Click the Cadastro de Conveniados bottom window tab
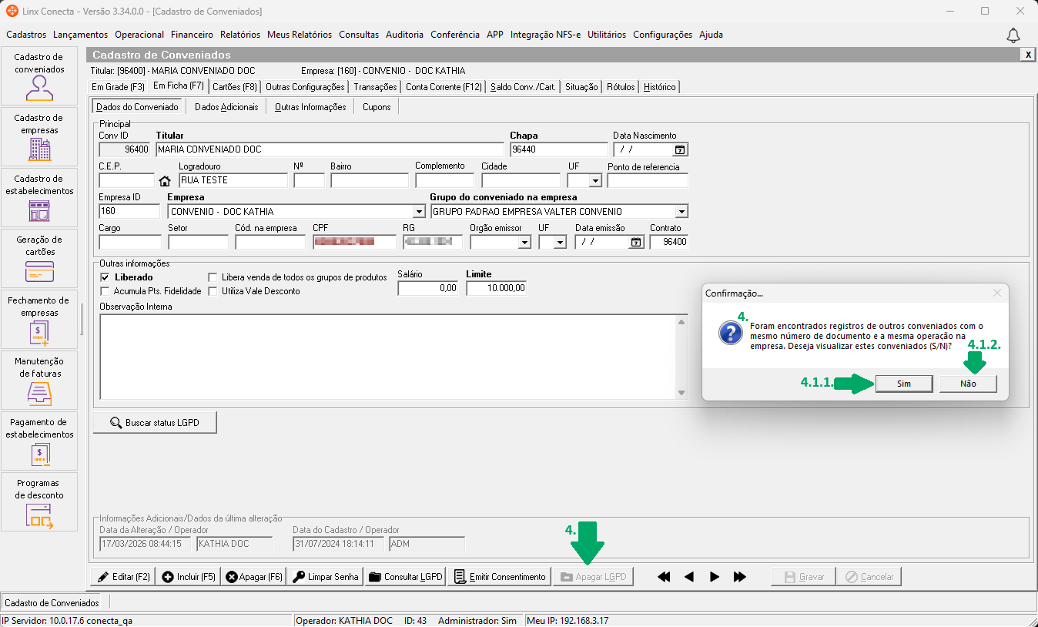This screenshot has width=1038, height=627. click(x=53, y=603)
